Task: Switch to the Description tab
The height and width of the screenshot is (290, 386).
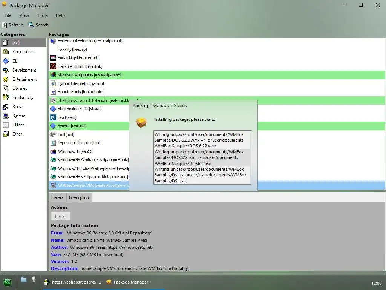Action: click(79, 198)
